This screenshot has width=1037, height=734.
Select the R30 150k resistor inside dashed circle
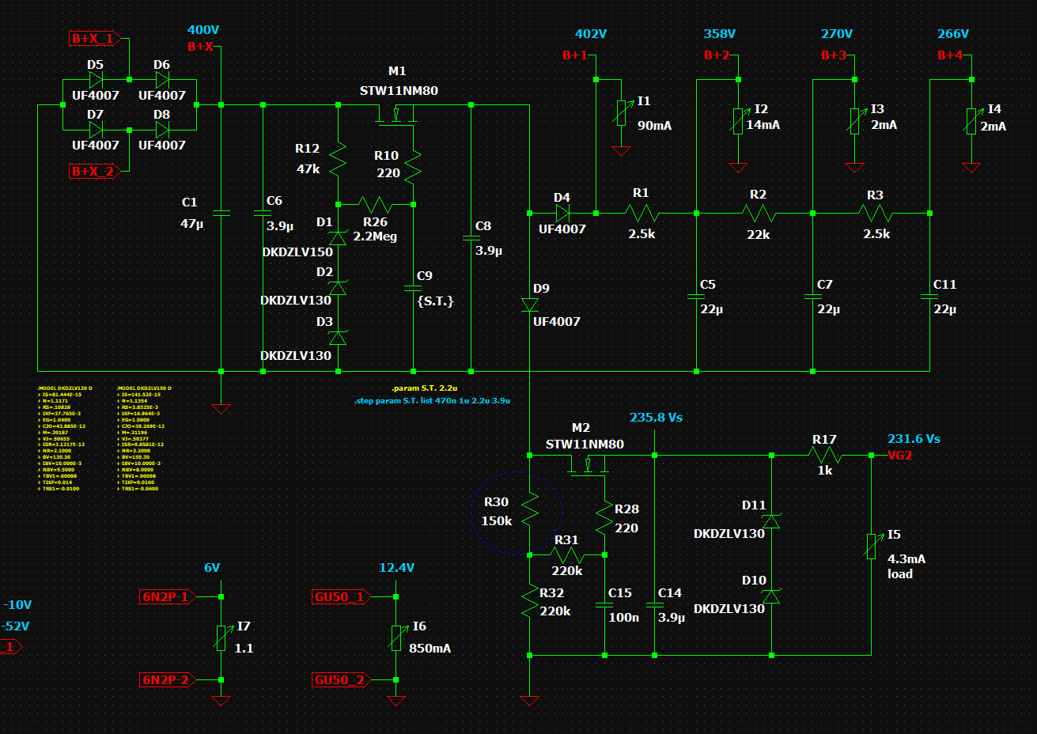coord(529,511)
